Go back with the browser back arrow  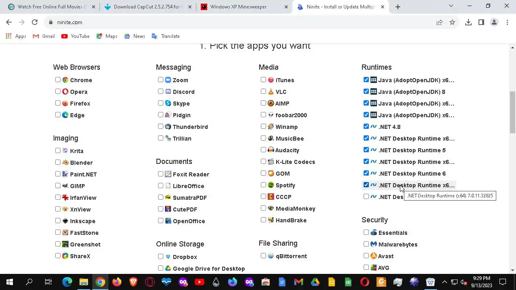coord(9,22)
